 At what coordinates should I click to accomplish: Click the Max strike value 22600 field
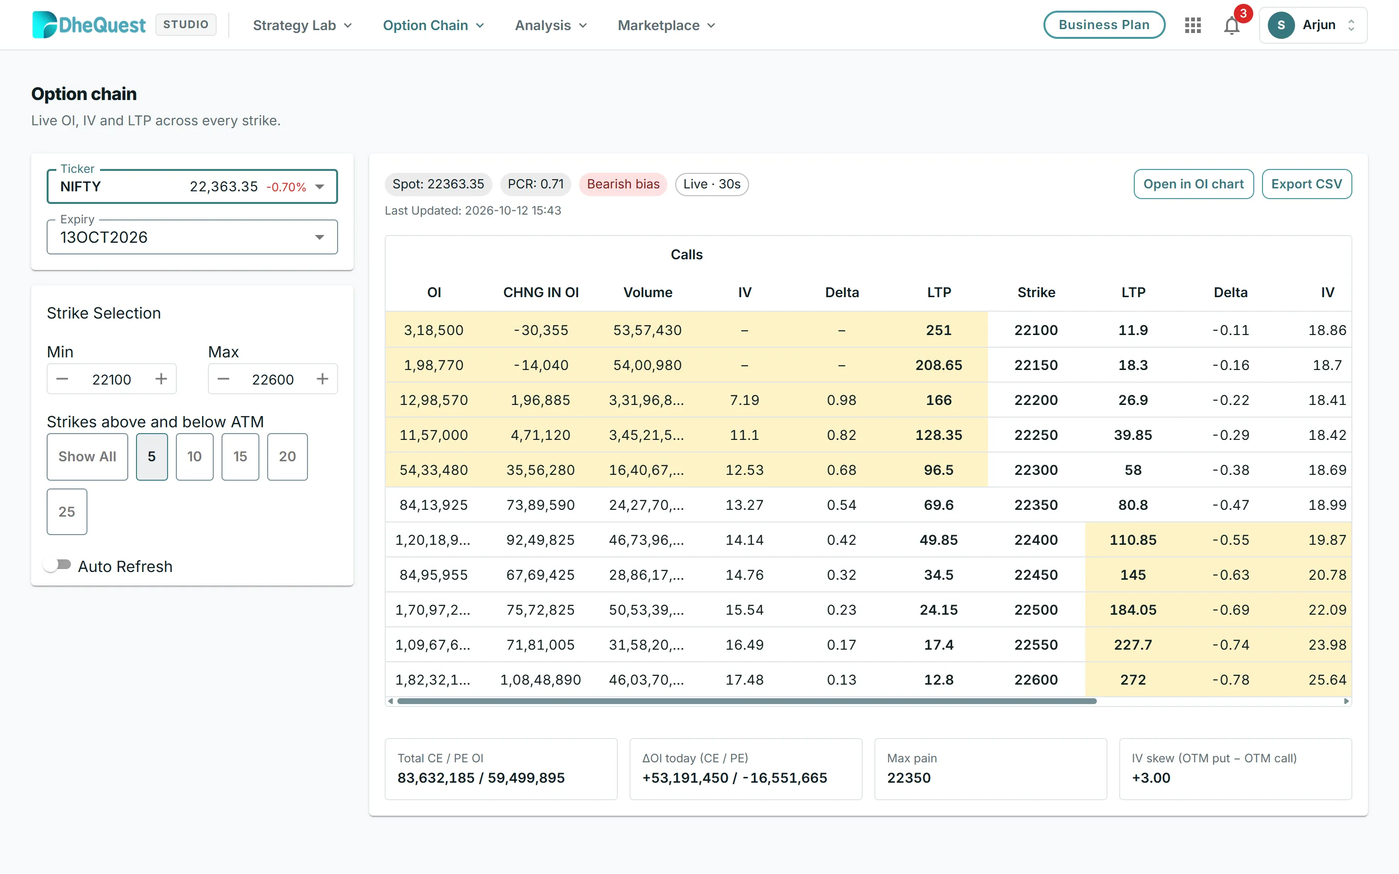(x=273, y=379)
